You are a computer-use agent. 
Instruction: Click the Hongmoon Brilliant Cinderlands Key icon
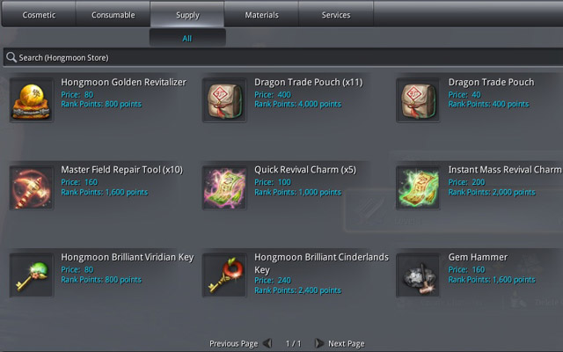coord(224,275)
